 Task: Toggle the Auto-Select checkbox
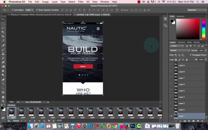click(x=12, y=10)
